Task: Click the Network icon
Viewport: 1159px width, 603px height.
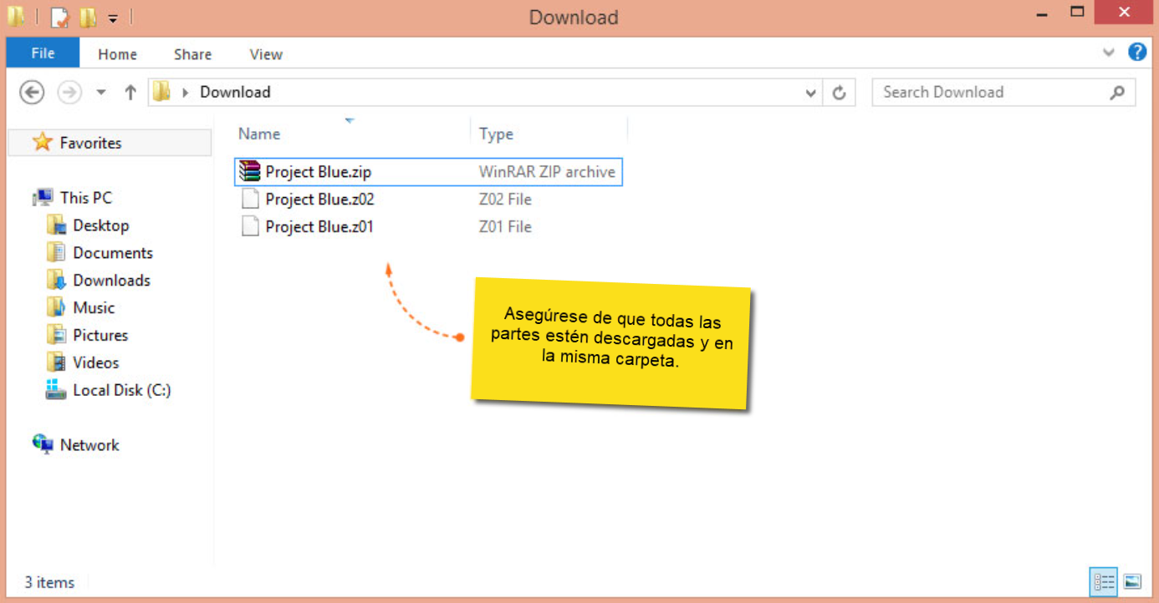Action: pos(43,444)
